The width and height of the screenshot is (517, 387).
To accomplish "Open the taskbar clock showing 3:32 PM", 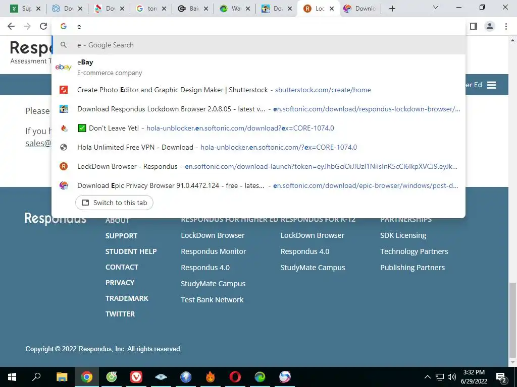I will (x=474, y=377).
